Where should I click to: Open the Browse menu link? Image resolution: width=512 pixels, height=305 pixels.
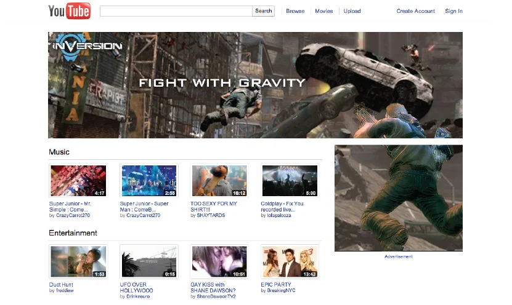coord(295,11)
